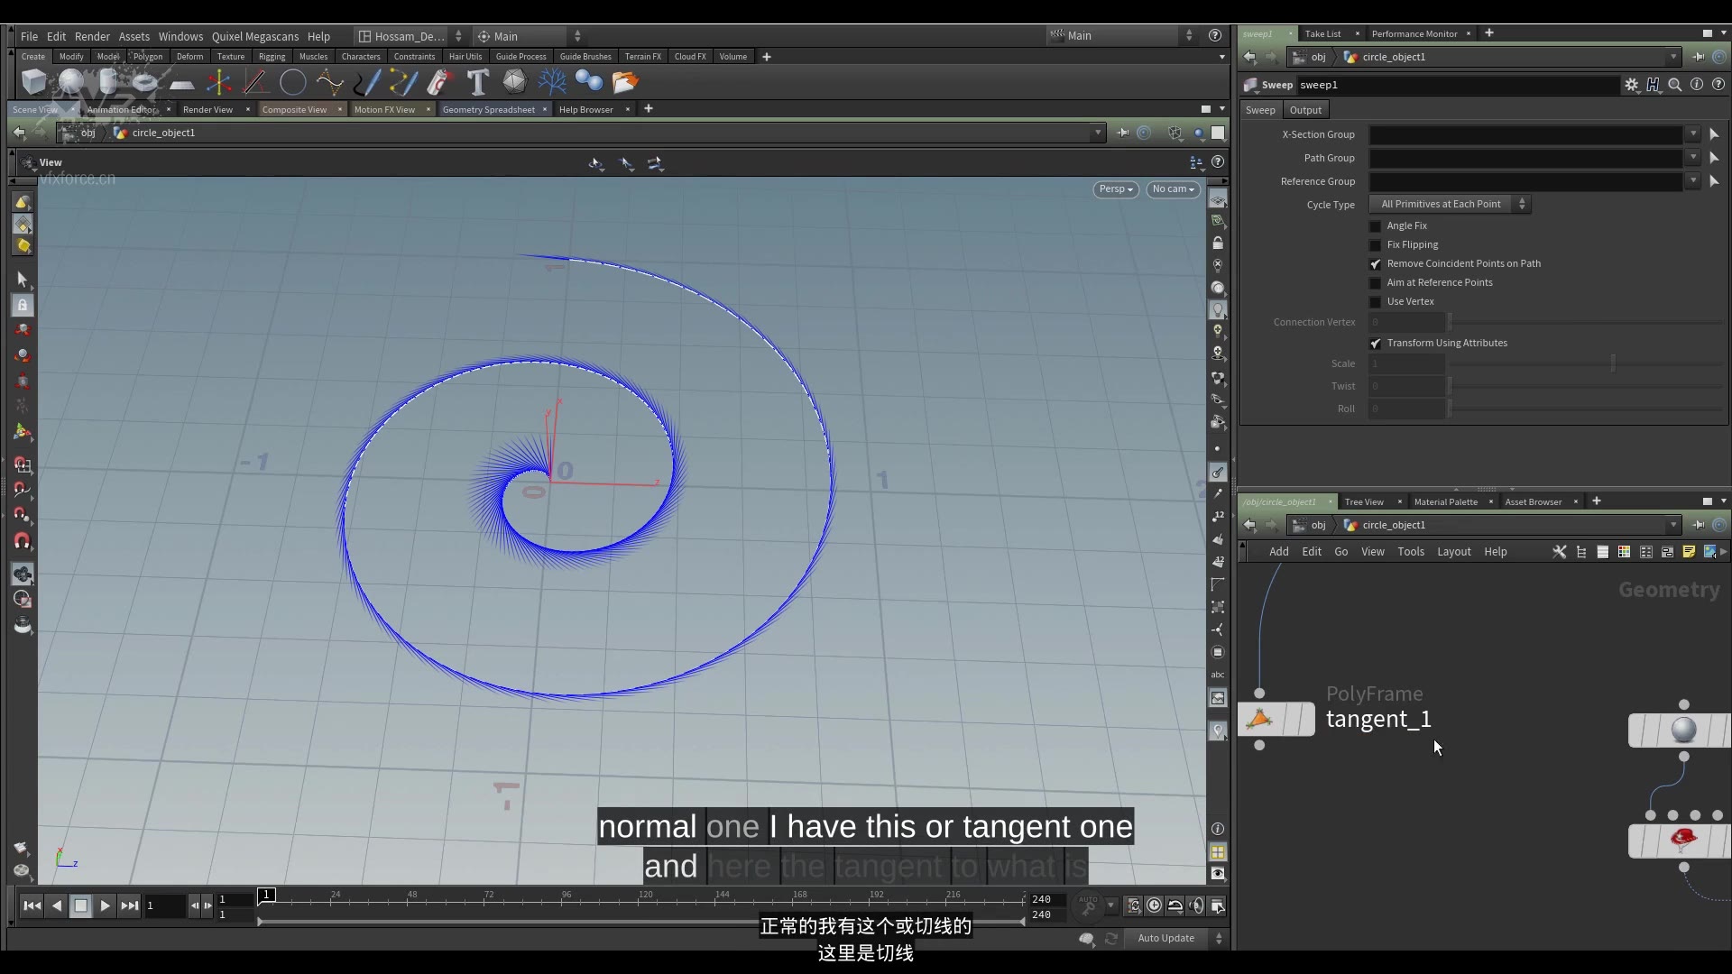Open the Render menu

92,36
